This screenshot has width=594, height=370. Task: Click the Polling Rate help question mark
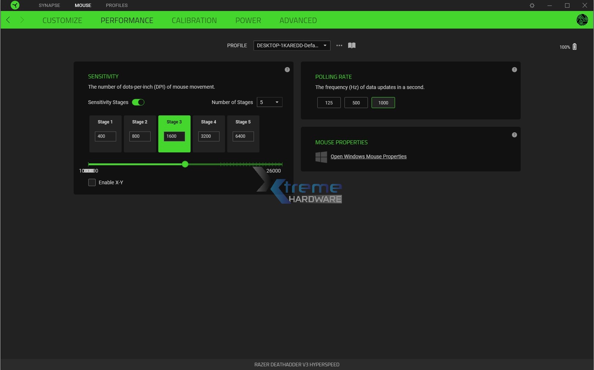click(x=514, y=69)
